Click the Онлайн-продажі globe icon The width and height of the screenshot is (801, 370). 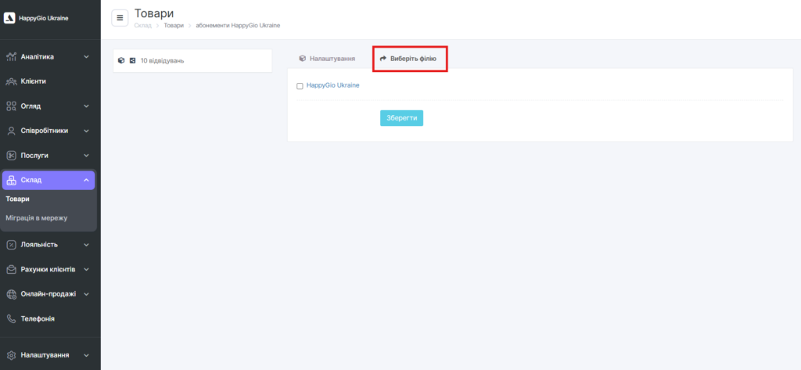point(11,294)
